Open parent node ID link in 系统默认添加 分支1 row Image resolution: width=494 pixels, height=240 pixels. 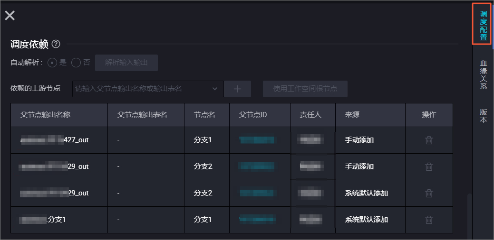[258, 219]
